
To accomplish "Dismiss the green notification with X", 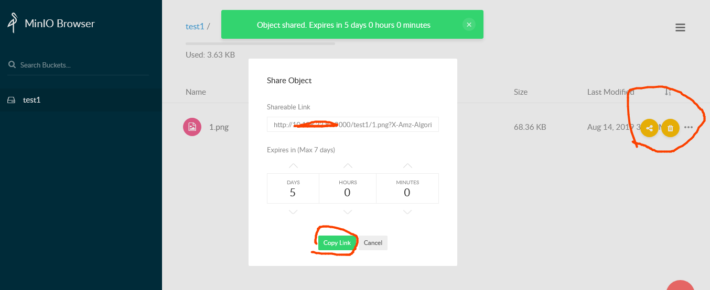I will pos(469,25).
